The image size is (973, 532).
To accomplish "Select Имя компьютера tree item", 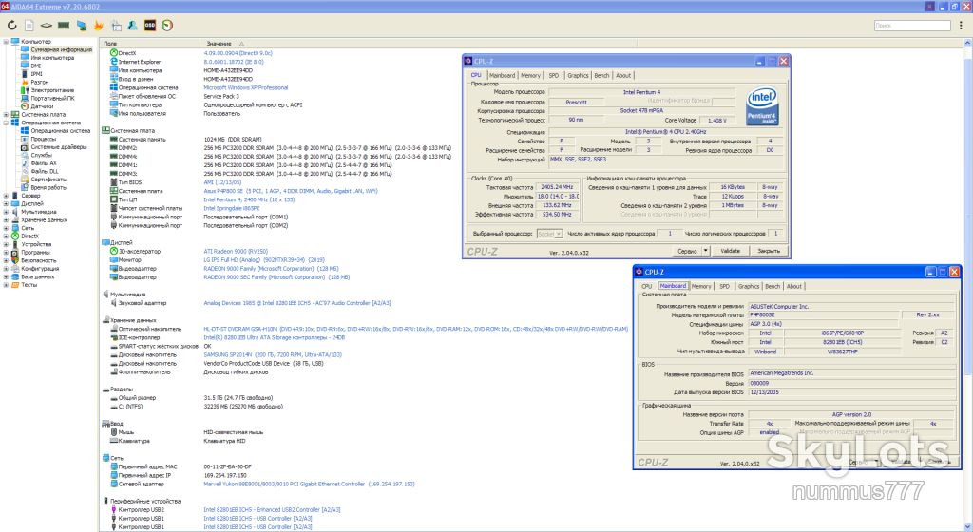I will (52, 58).
